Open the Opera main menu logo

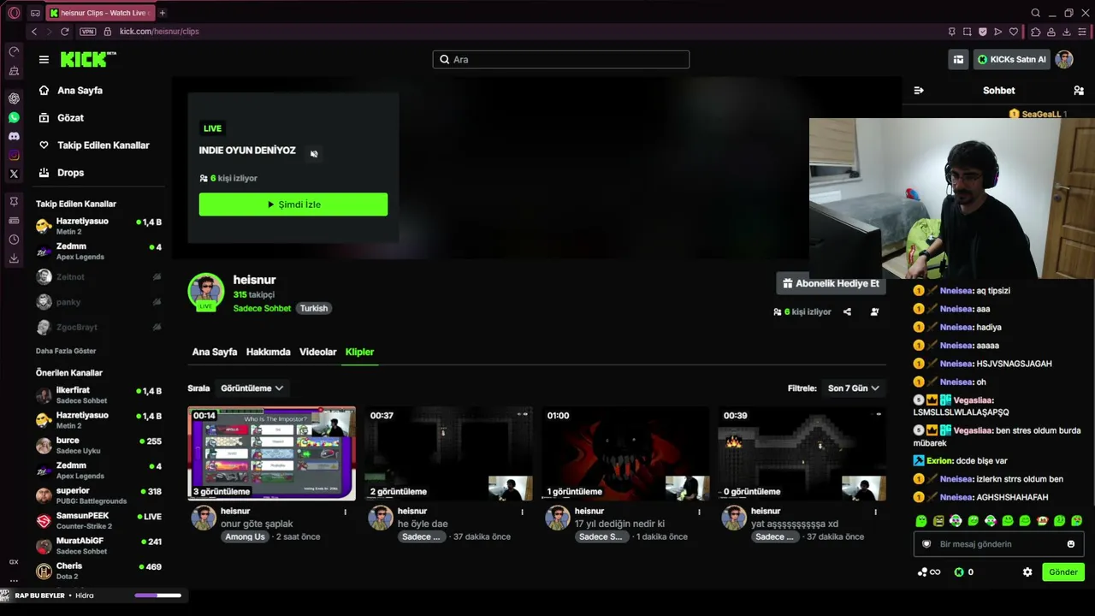(14, 13)
